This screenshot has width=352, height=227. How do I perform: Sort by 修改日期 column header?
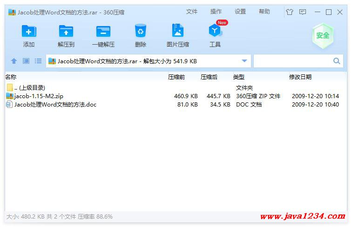click(300, 77)
